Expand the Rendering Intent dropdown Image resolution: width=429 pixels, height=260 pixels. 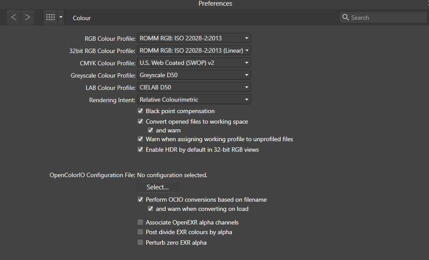click(x=194, y=100)
